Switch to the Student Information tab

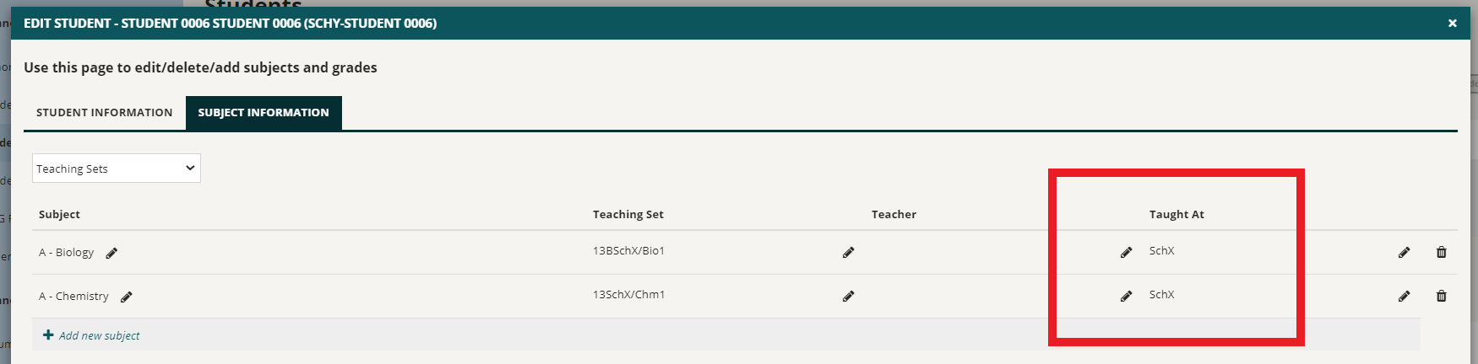point(104,112)
